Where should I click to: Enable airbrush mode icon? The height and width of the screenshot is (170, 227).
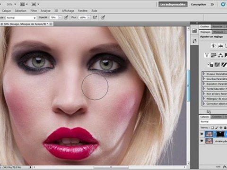95,17
